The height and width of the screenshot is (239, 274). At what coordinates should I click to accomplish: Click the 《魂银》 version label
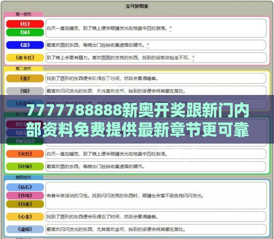click(x=25, y=229)
